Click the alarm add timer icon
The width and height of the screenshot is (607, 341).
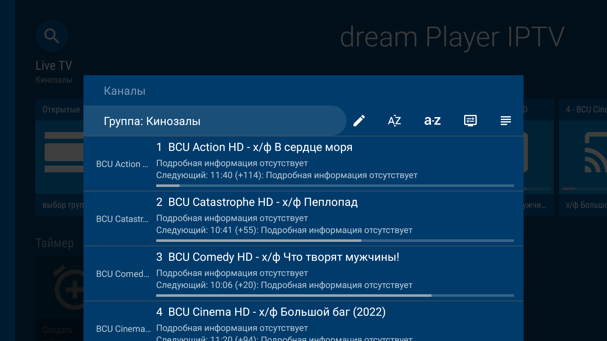tap(69, 287)
